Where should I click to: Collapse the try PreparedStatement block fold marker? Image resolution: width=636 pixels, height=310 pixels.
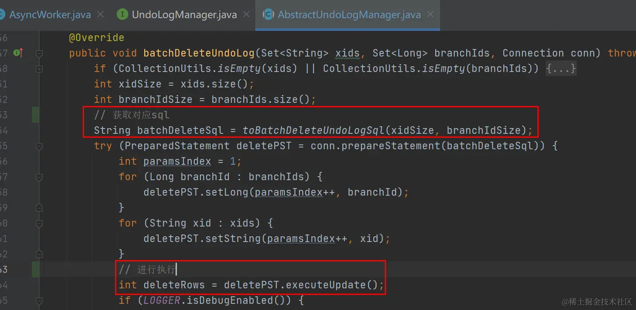point(39,146)
